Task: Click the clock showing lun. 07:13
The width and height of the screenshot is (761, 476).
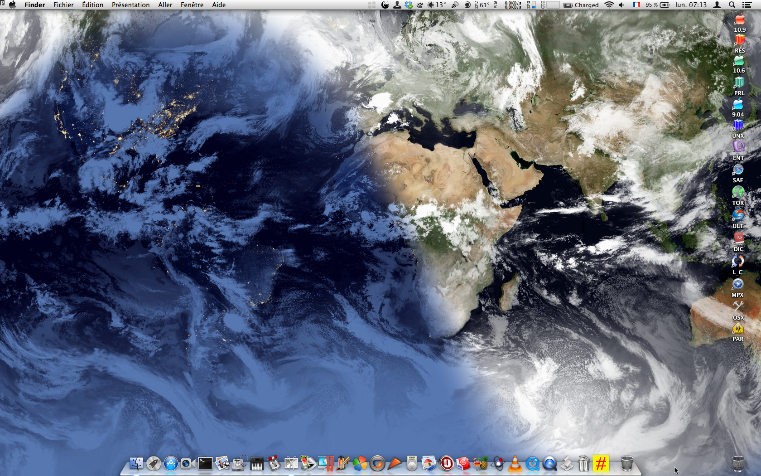Action: [691, 5]
